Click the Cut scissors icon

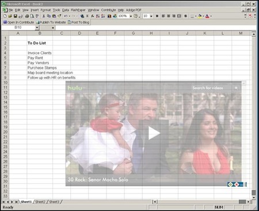(44, 16)
